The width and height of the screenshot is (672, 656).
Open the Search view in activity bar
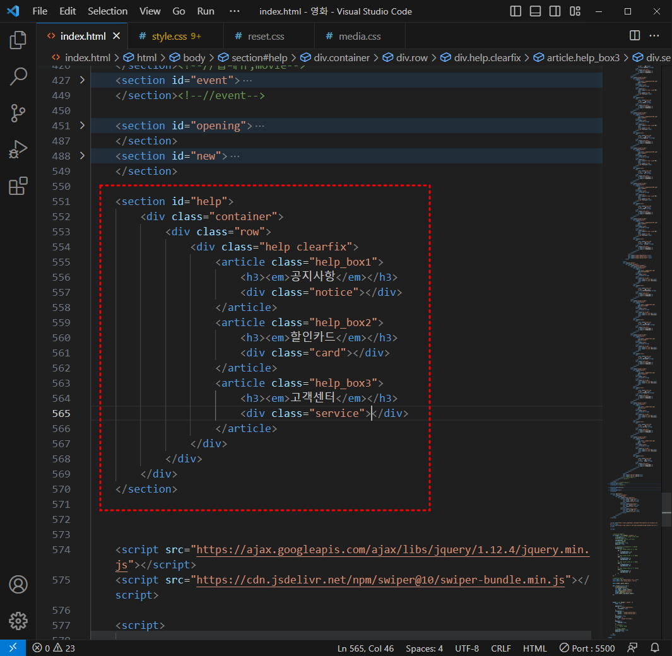coord(18,77)
